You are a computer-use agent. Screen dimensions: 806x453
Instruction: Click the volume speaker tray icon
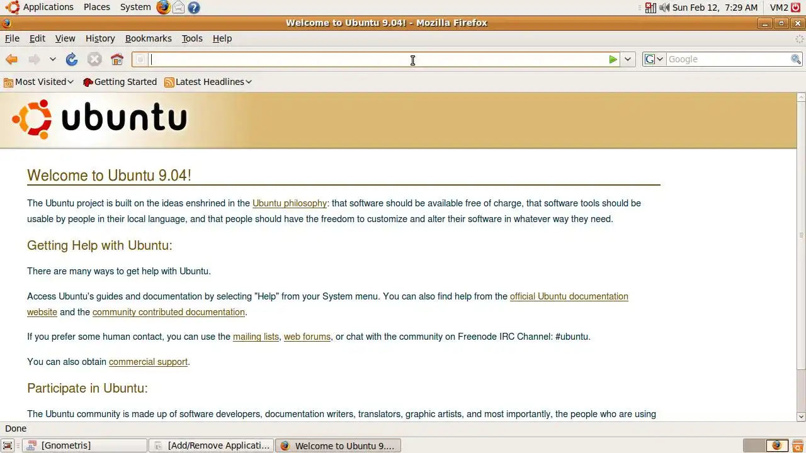(x=665, y=8)
